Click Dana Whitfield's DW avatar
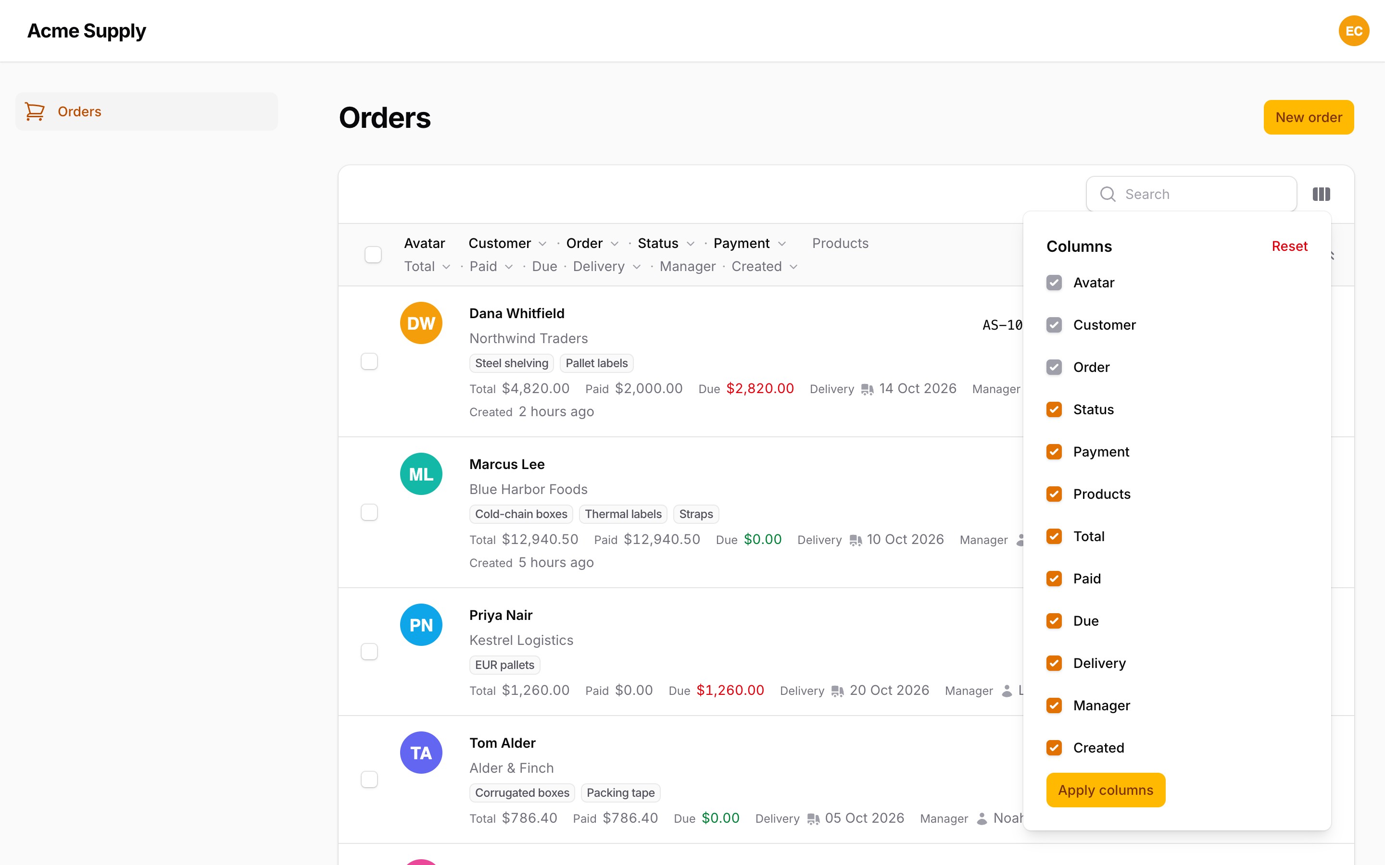1385x865 pixels. point(421,323)
